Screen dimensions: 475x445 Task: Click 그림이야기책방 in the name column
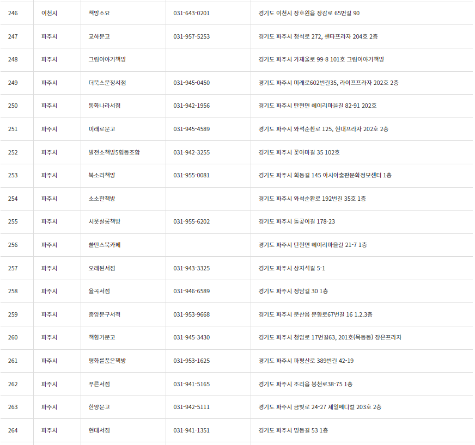(107, 60)
